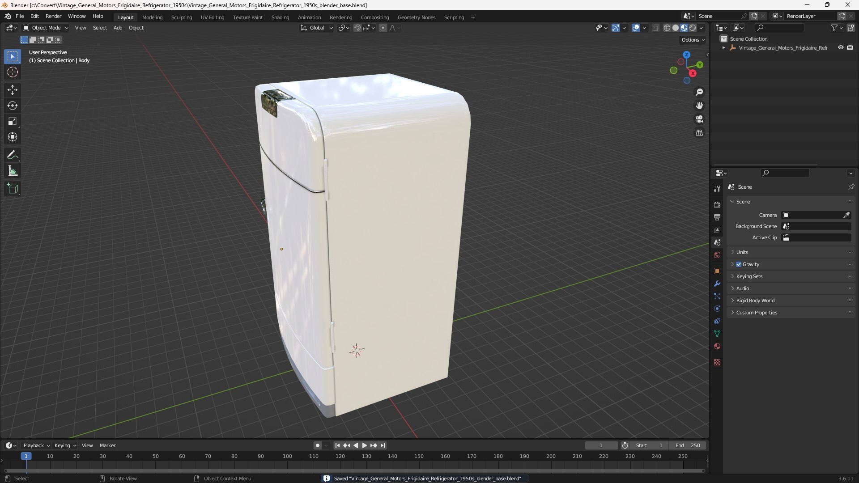Disable Vintage_General_Motors collection in renders

click(850, 47)
